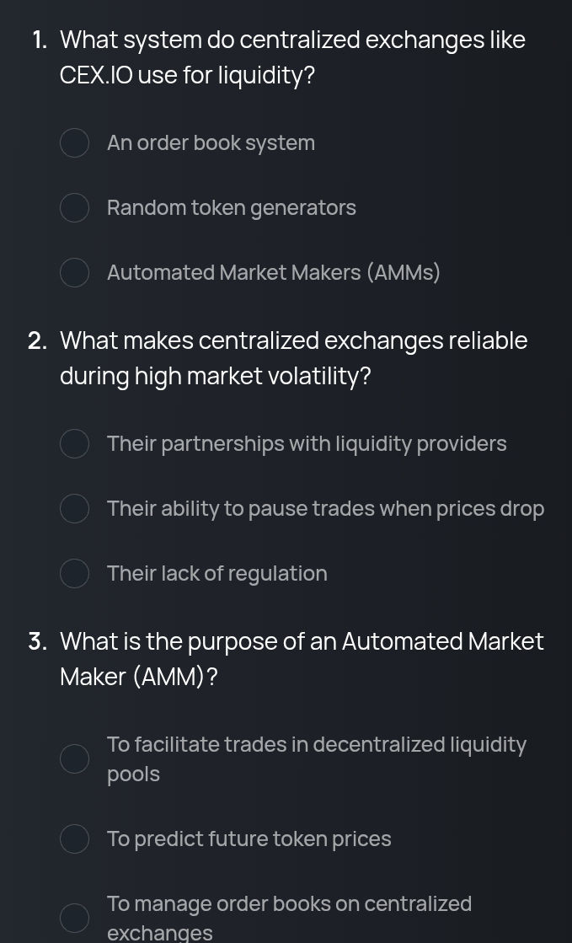572x943 pixels.
Task: Click question 1 heading about CEX.IO liquidity
Action: coord(291,56)
